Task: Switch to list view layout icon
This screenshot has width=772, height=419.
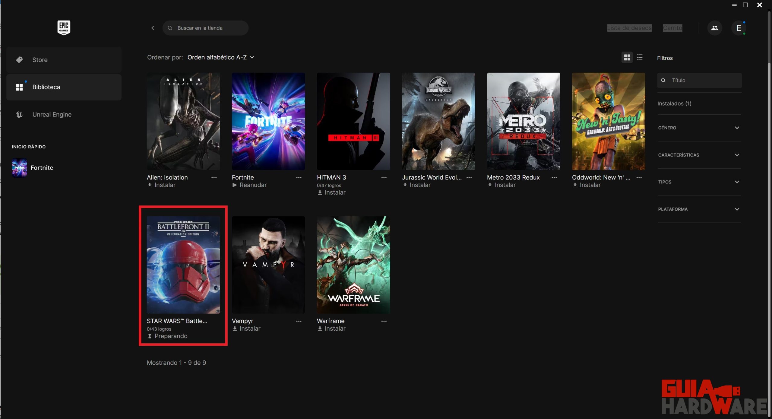Action: coord(640,57)
